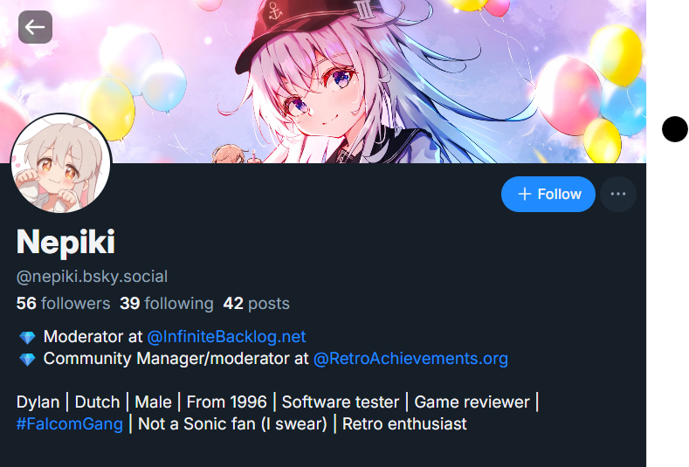The width and height of the screenshot is (689, 467).
Task: Click the blue diamond emoji beside Moderator
Action: (27, 338)
